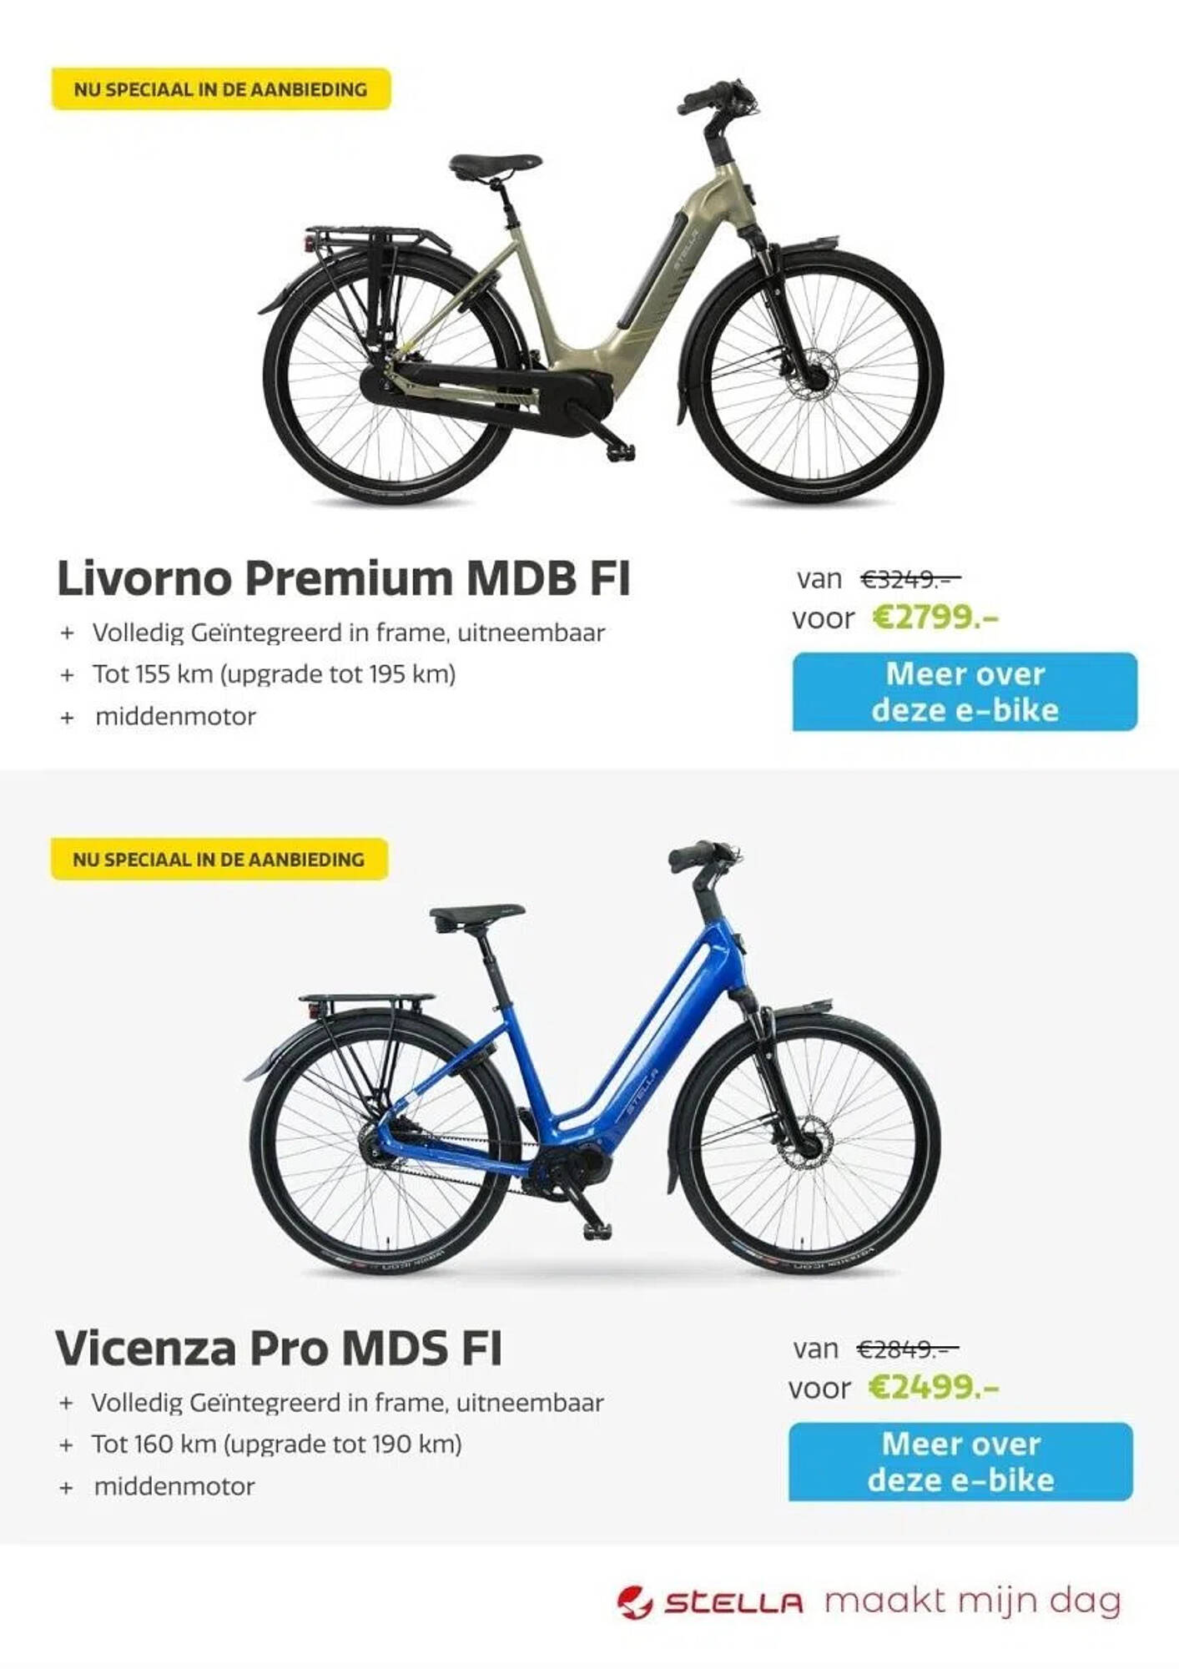Select the Vicenza Pro MDS FI title
1179x1669 pixels.
coord(279,1349)
